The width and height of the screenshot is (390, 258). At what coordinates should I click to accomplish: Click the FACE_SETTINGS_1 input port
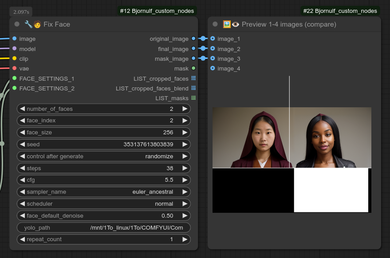coord(15,78)
